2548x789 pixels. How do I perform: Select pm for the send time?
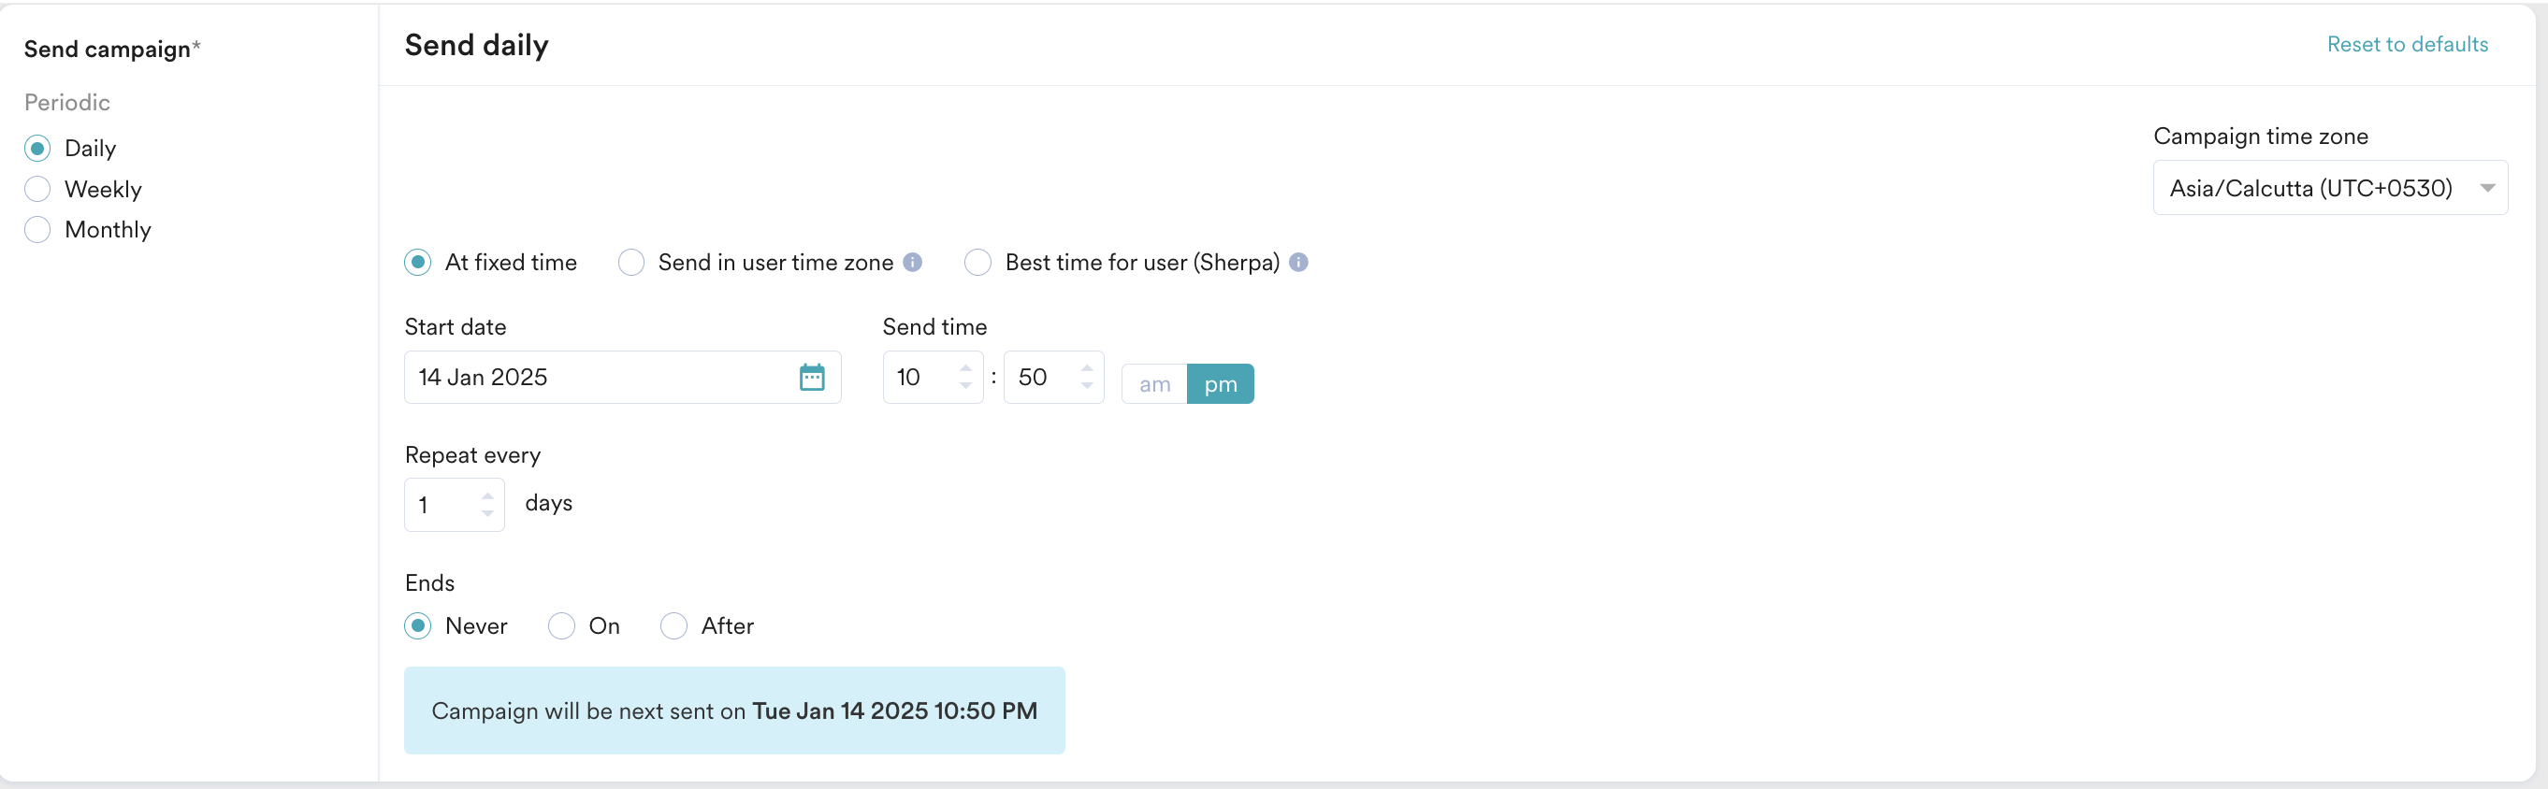[x=1221, y=383]
